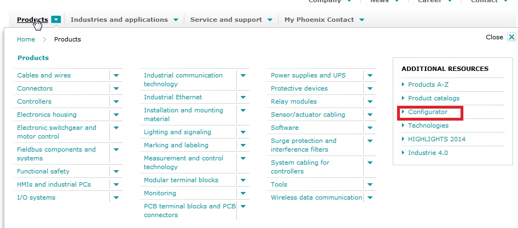Expand the Tools category arrow
Viewport: 518px width, 228px height.
pyautogui.click(x=370, y=184)
